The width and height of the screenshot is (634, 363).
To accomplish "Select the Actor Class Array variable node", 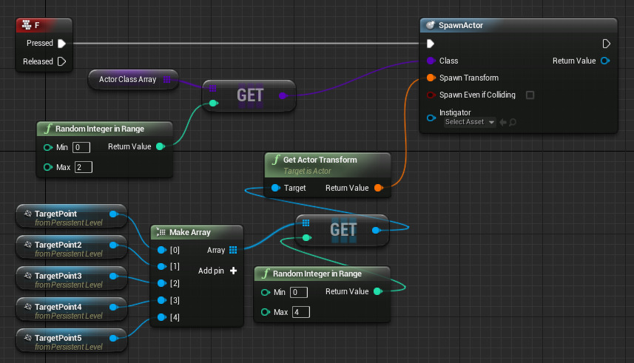I will pyautogui.click(x=127, y=79).
